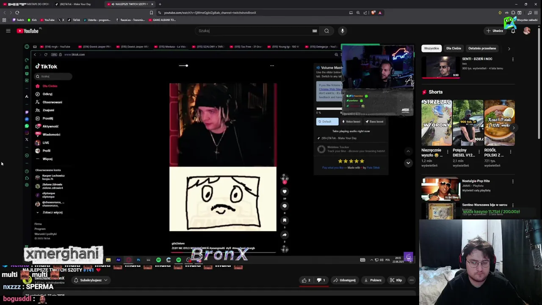Open the GANG ALBANII bookmark
This screenshot has width=542, height=305.
[161, 20]
